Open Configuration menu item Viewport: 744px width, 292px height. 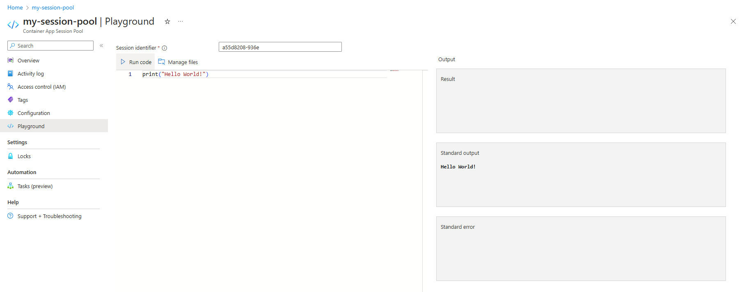coord(34,113)
